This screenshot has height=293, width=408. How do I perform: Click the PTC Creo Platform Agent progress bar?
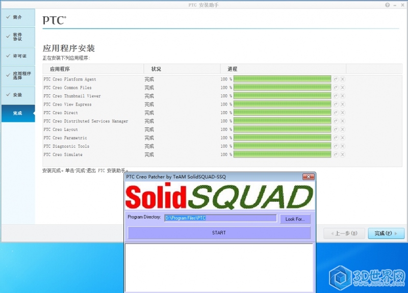pyautogui.click(x=283, y=79)
